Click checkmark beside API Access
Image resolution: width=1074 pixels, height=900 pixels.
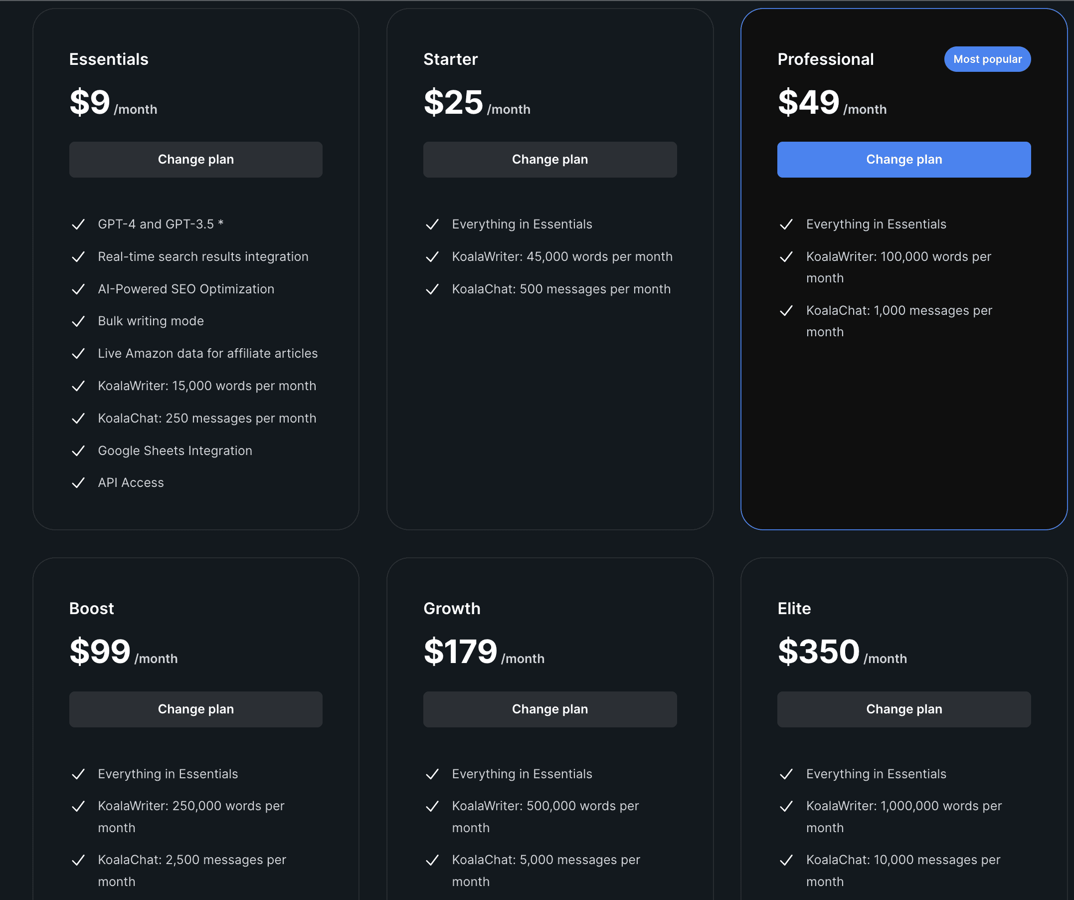coord(78,483)
